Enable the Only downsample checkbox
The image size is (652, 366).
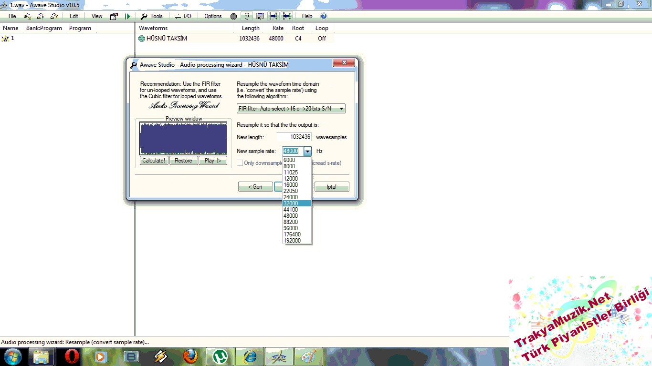[240, 163]
